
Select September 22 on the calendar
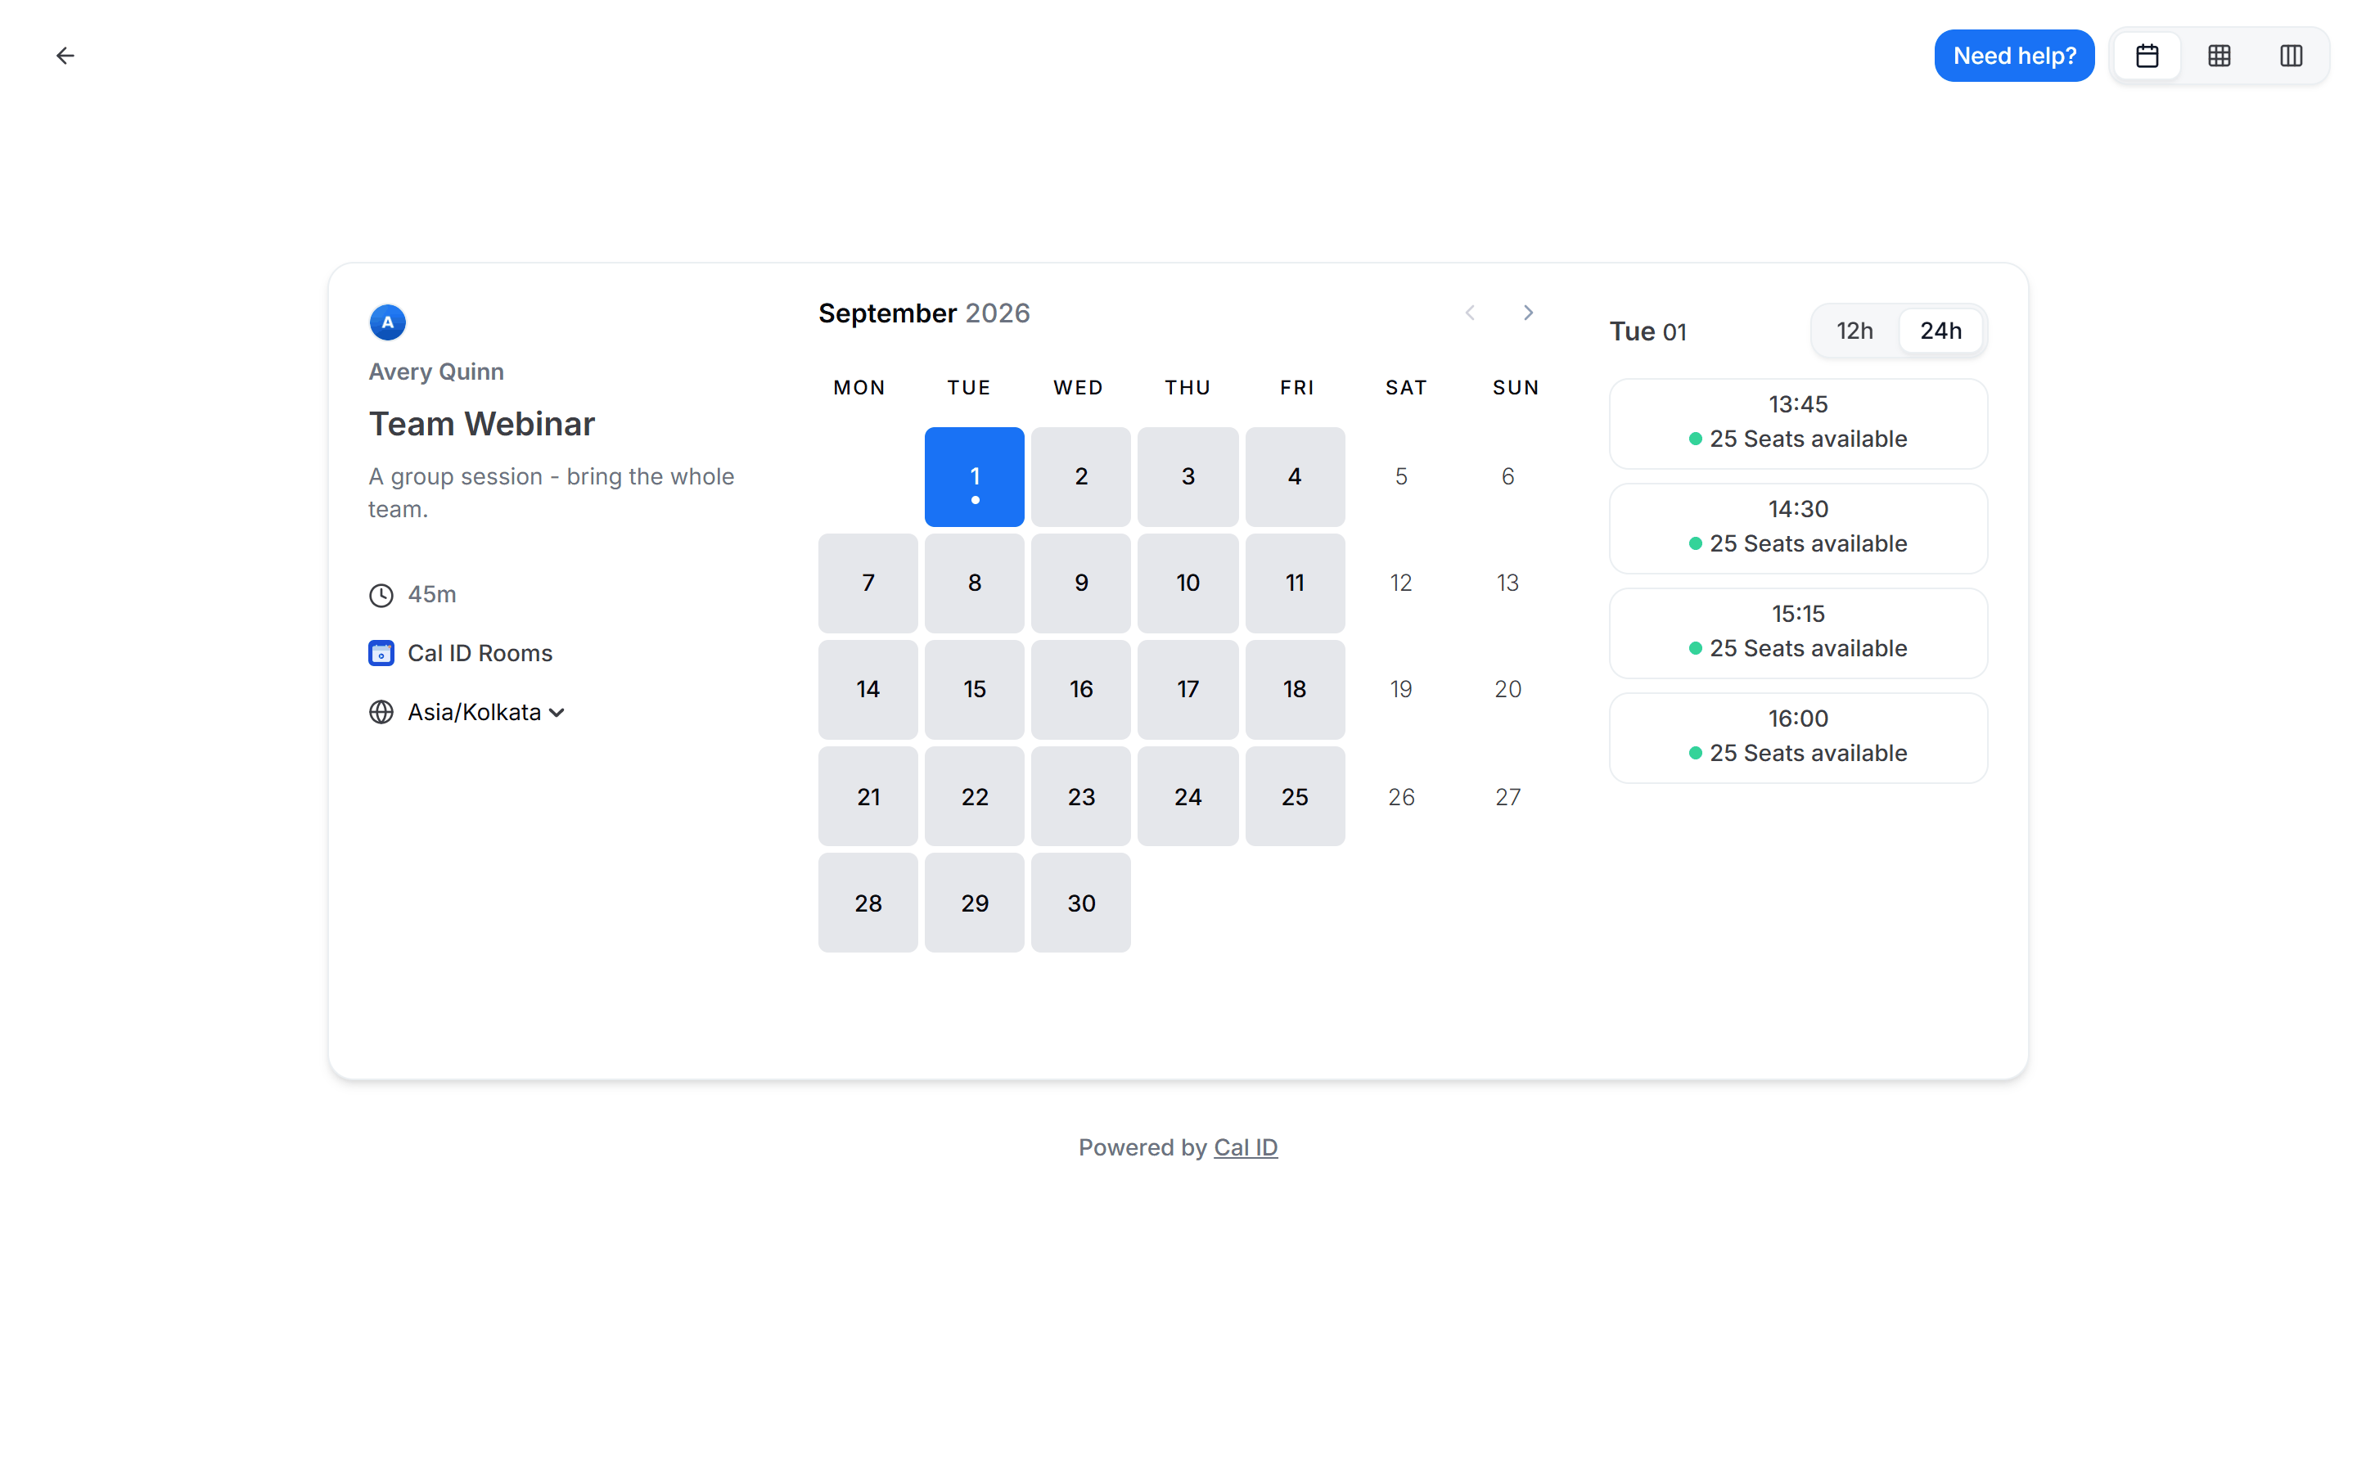click(974, 796)
